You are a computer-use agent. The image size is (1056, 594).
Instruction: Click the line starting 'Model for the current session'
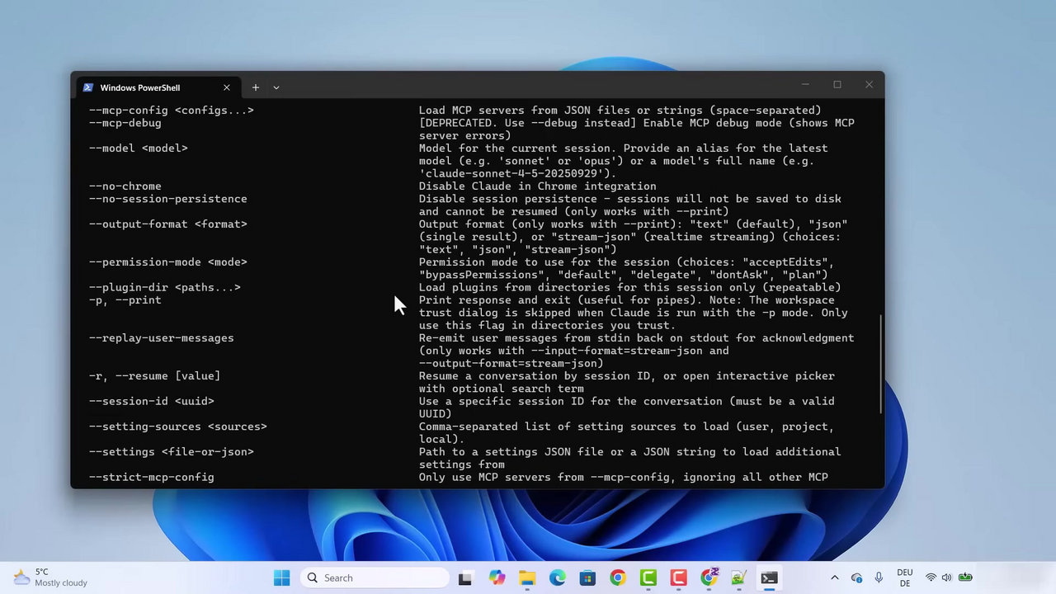[624, 148]
